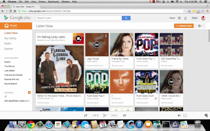Click the Google Play logo
Viewport: 210px width, 131px height.
(x=17, y=18)
